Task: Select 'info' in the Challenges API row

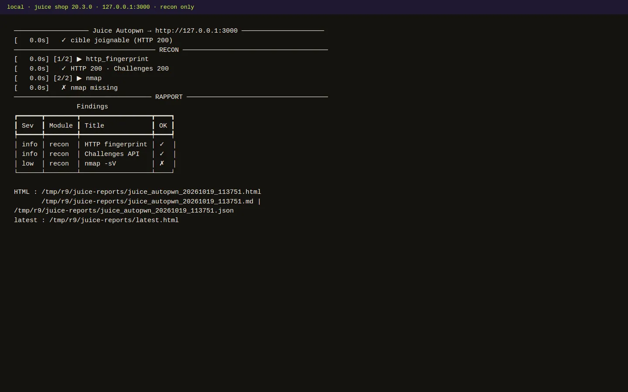Action: (x=30, y=154)
